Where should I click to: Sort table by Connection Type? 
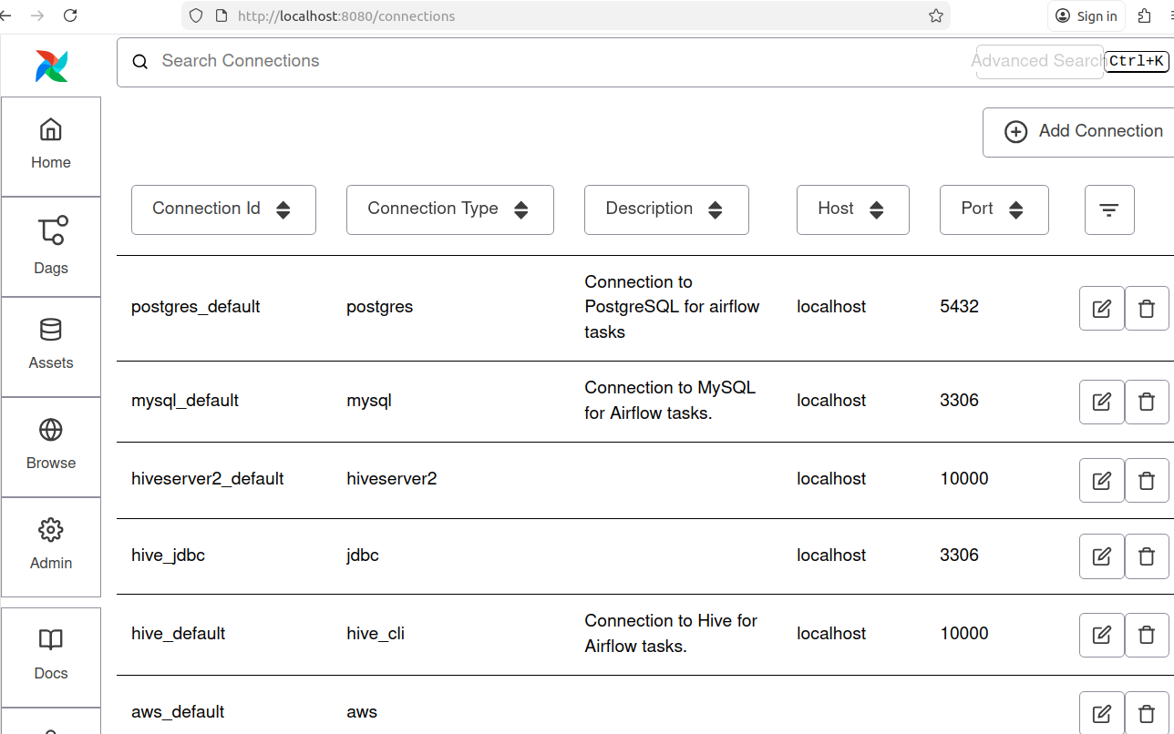(449, 209)
